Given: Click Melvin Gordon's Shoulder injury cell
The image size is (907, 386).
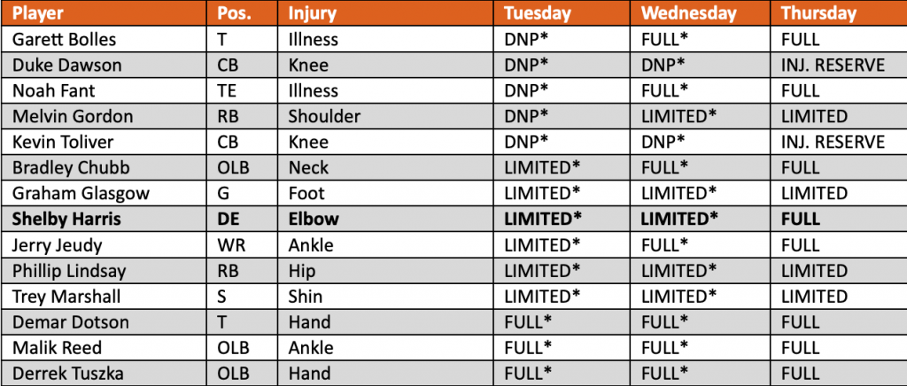Looking at the screenshot, I should pyautogui.click(x=324, y=116).
